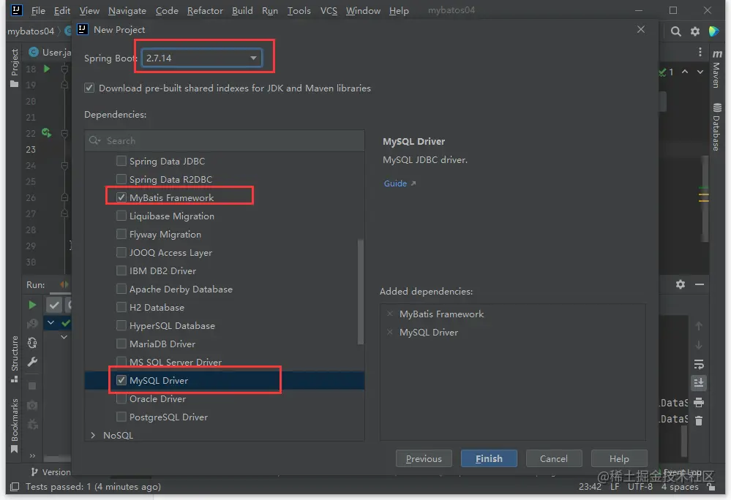
Task: Hide the Run panel with minus icon
Action: click(700, 284)
